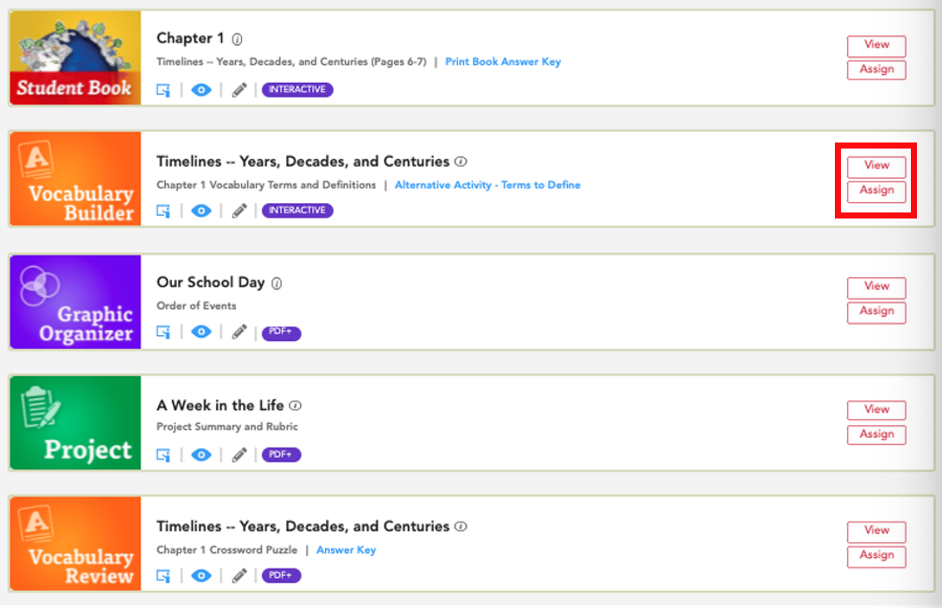Open the crossword puzzle Answer Key link

click(346, 550)
